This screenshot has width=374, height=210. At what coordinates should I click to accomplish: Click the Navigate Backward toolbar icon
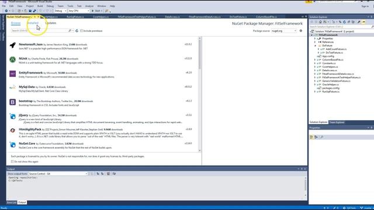tap(6, 10)
